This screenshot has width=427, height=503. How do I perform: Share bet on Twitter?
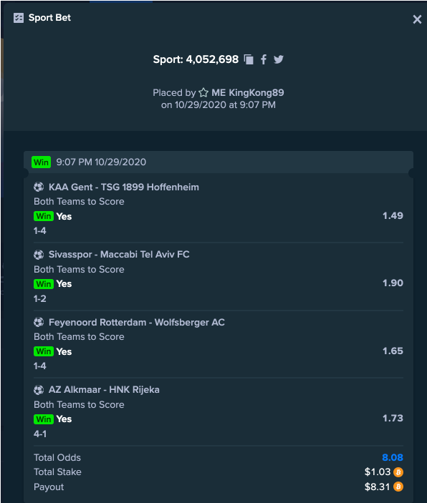[x=279, y=59]
